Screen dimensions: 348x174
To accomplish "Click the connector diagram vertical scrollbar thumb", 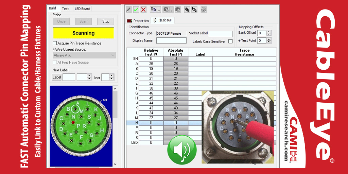I will pos(115,104).
